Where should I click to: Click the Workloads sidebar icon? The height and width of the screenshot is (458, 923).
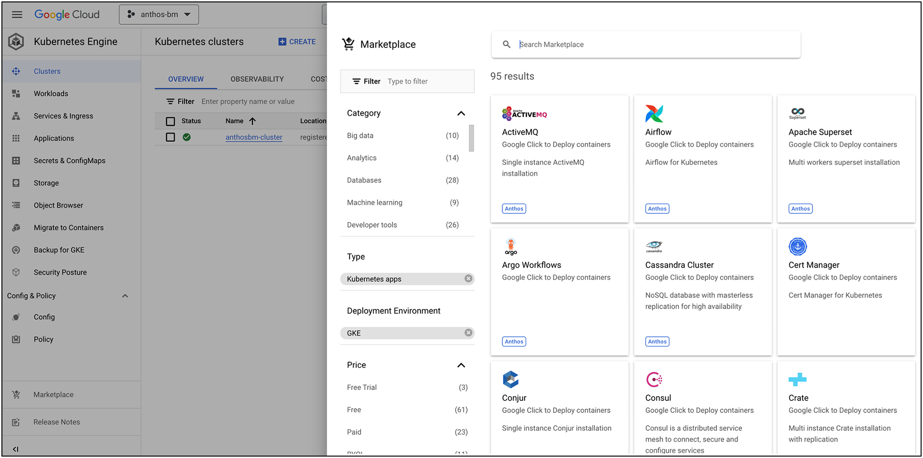point(16,94)
